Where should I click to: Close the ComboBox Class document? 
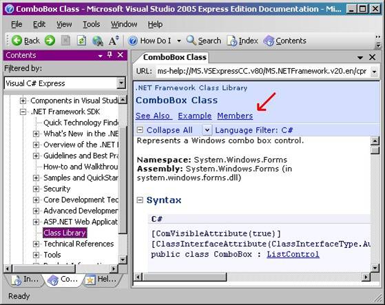(372, 57)
